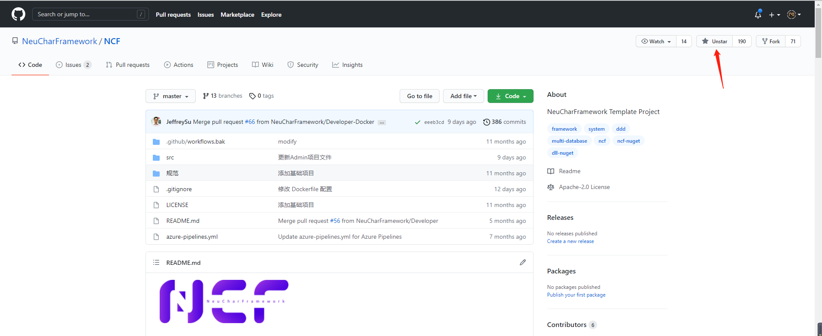822x336 pixels.
Task: Go to Explore
Action: pos(271,15)
